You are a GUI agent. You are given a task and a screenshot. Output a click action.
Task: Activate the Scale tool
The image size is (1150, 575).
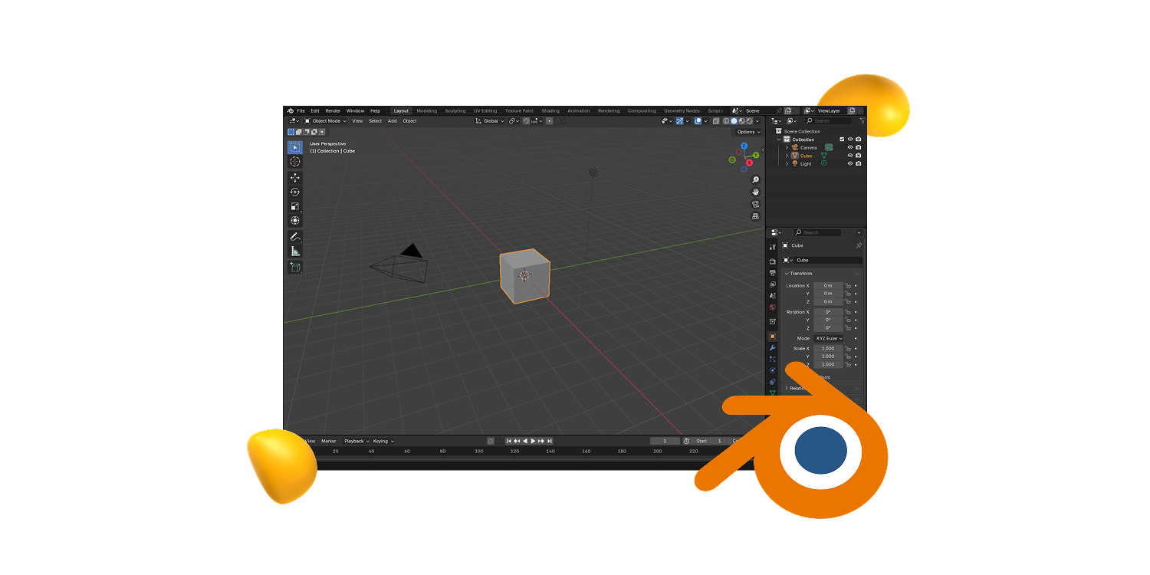coord(295,206)
